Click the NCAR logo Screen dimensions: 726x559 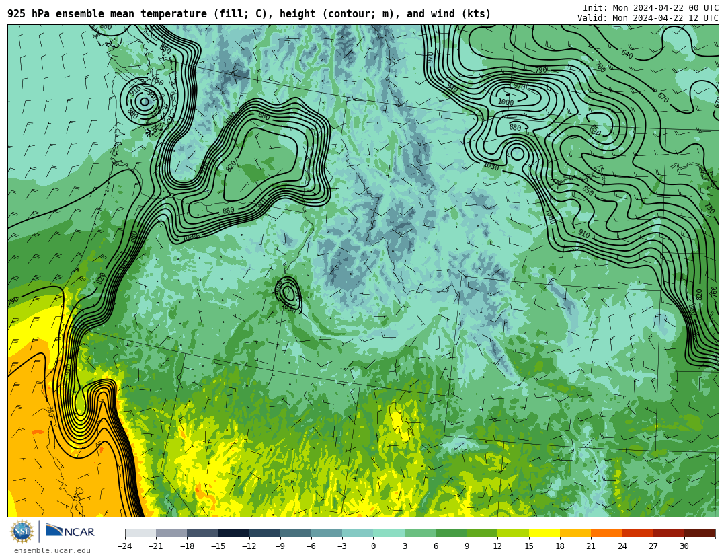coord(71,531)
